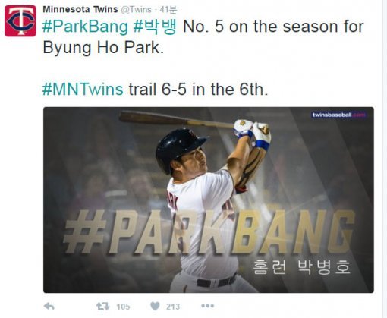This screenshot has height=318, width=387.
Task: Open the three-dot more options menu
Action: click(x=207, y=306)
